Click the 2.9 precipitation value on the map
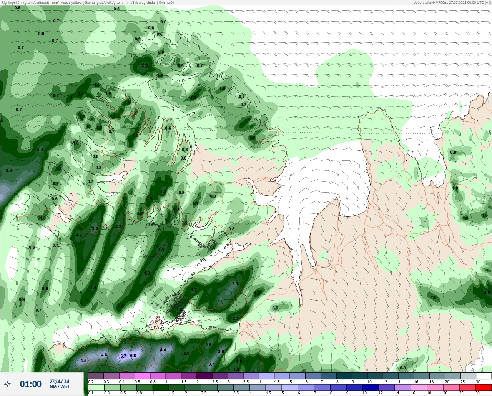The height and width of the screenshot is (396, 492). coord(235,284)
